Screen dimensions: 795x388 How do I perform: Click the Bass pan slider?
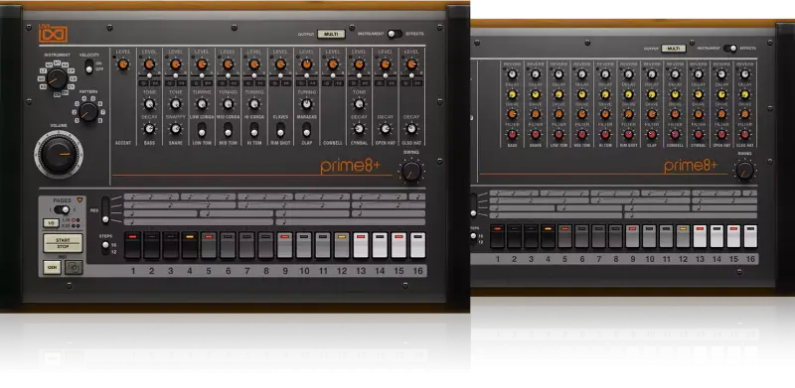pyautogui.click(x=149, y=75)
